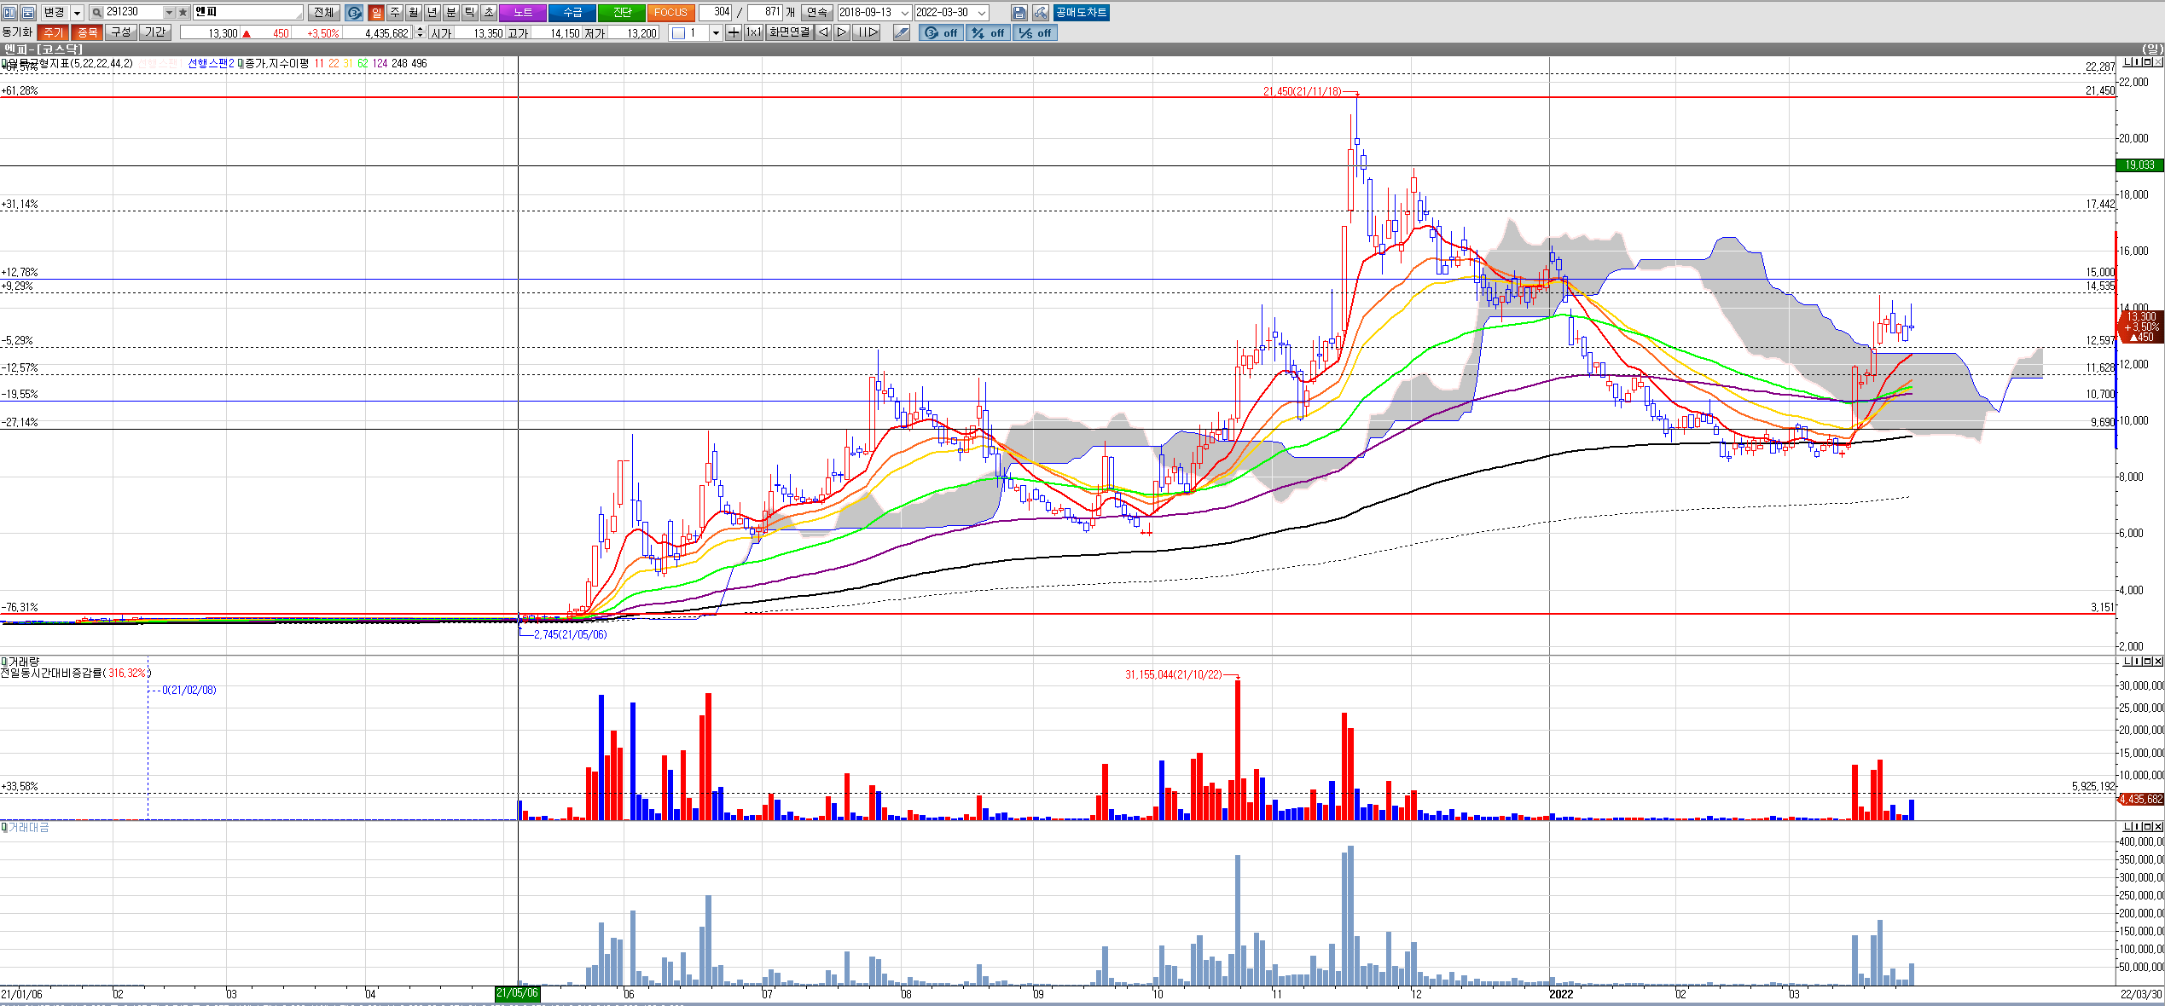Maximize the price chart pane

(2148, 62)
